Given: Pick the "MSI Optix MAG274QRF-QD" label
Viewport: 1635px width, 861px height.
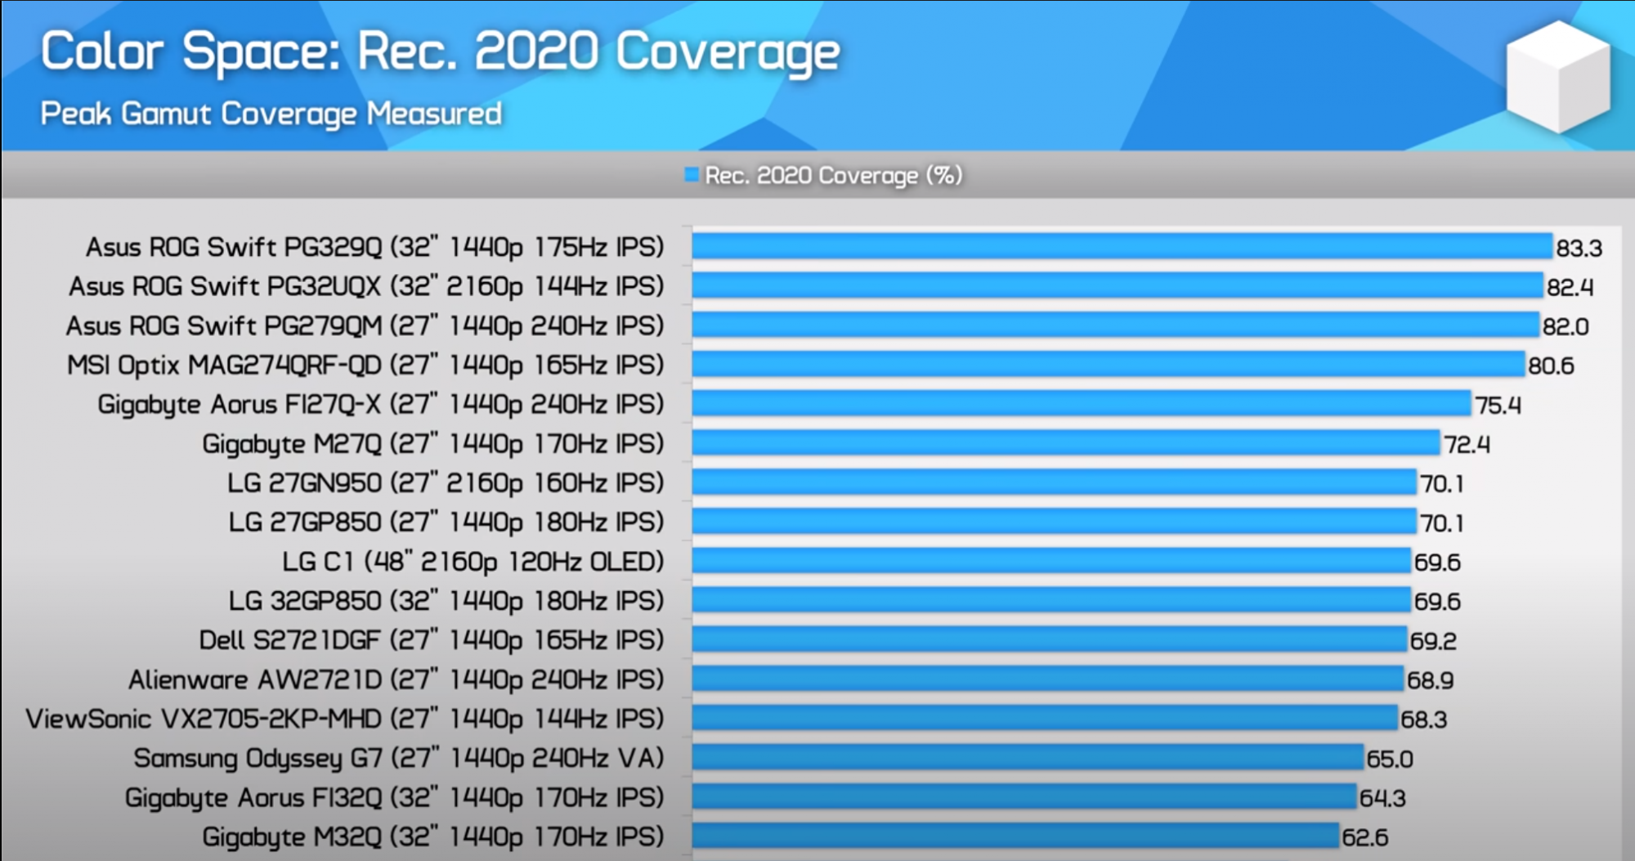Looking at the screenshot, I should [x=365, y=365].
